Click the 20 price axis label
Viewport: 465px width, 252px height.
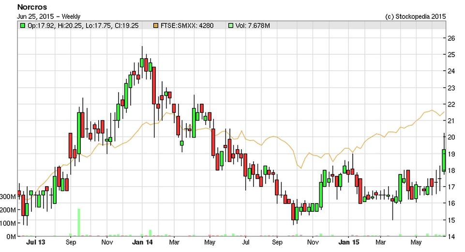tap(451, 137)
